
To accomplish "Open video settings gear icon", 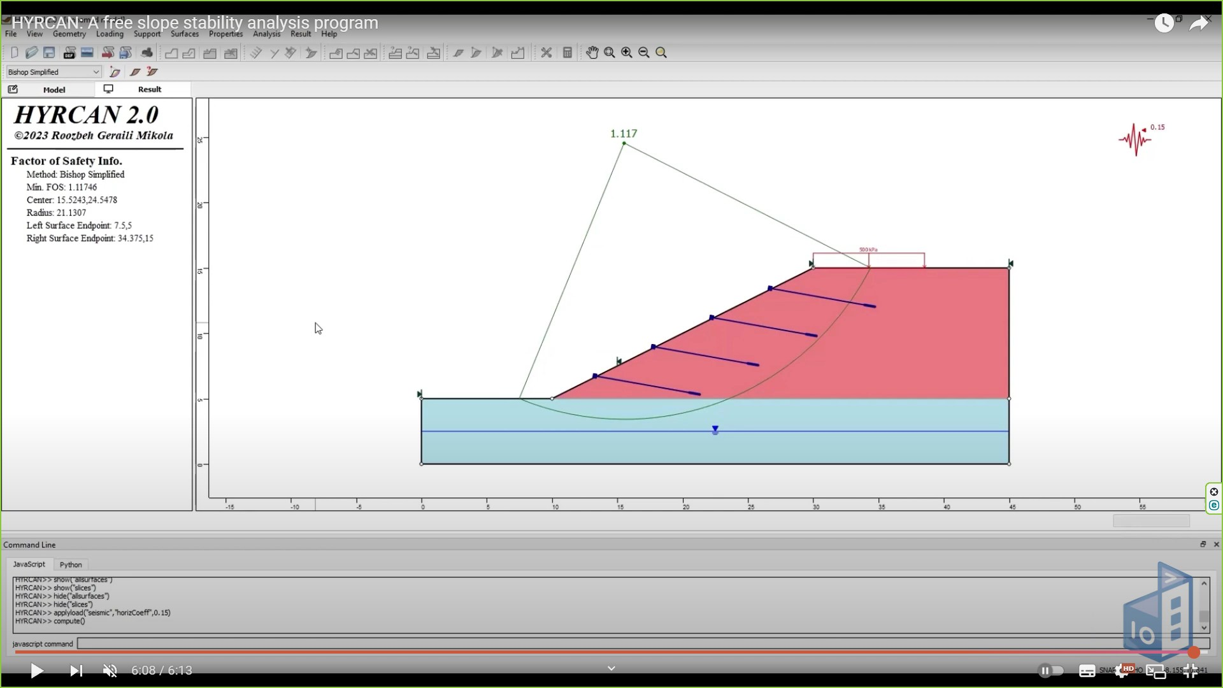I will (x=1122, y=670).
